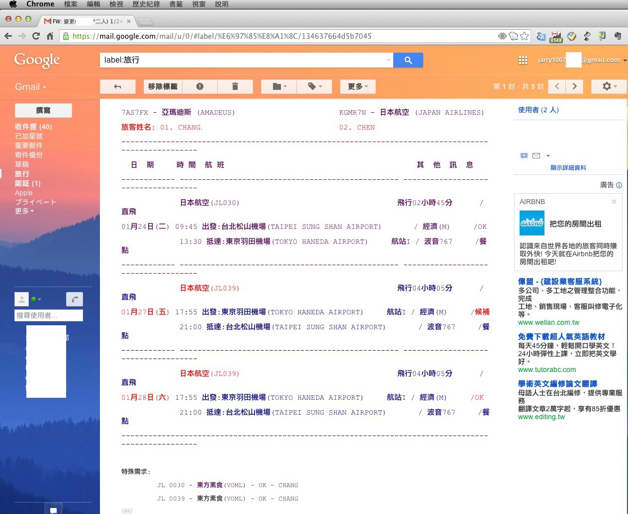Open the Google apps grid icon

523,60
